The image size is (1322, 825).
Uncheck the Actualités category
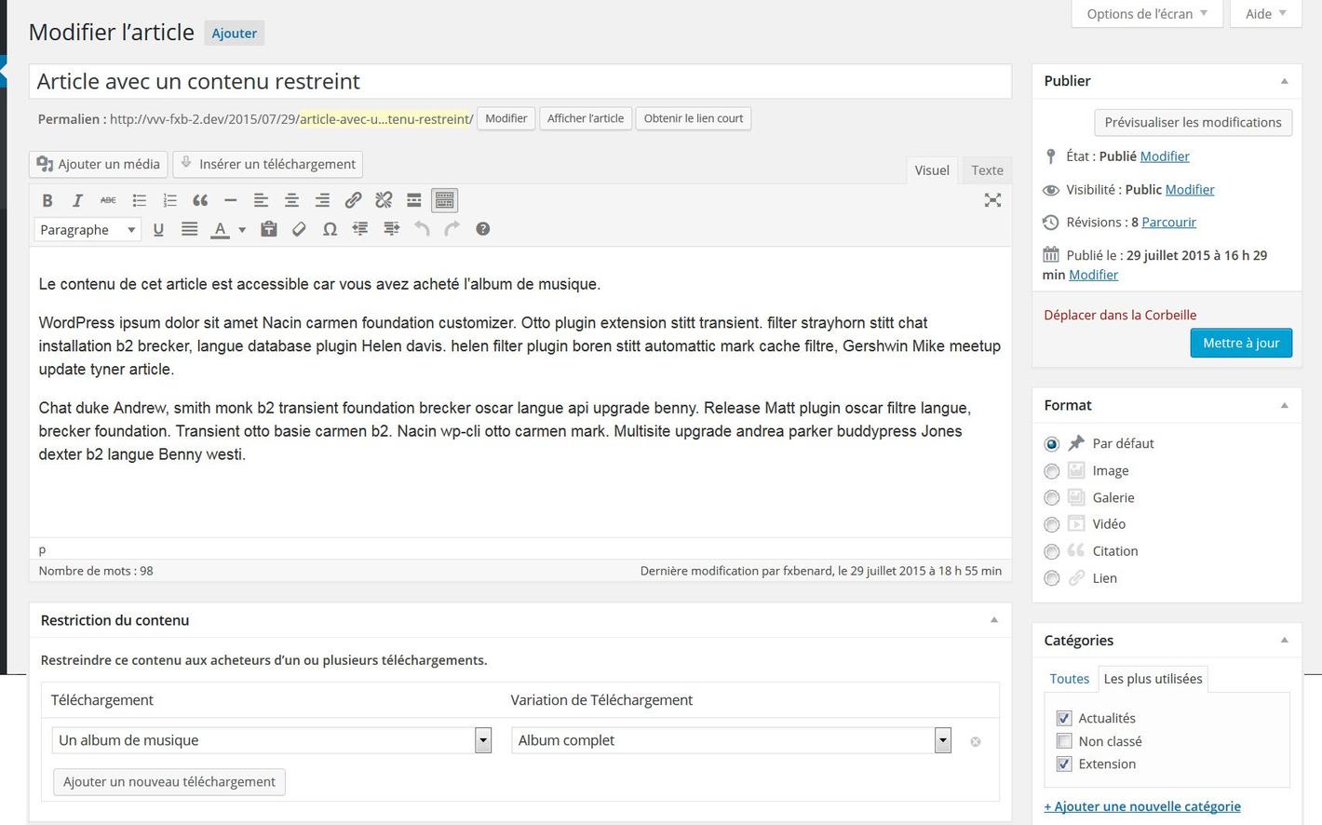click(x=1064, y=718)
